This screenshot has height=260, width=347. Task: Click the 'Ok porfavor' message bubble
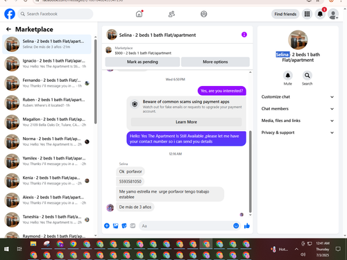(130, 171)
